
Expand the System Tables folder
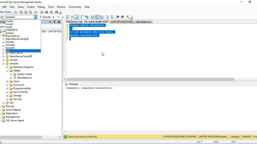pos(11,74)
